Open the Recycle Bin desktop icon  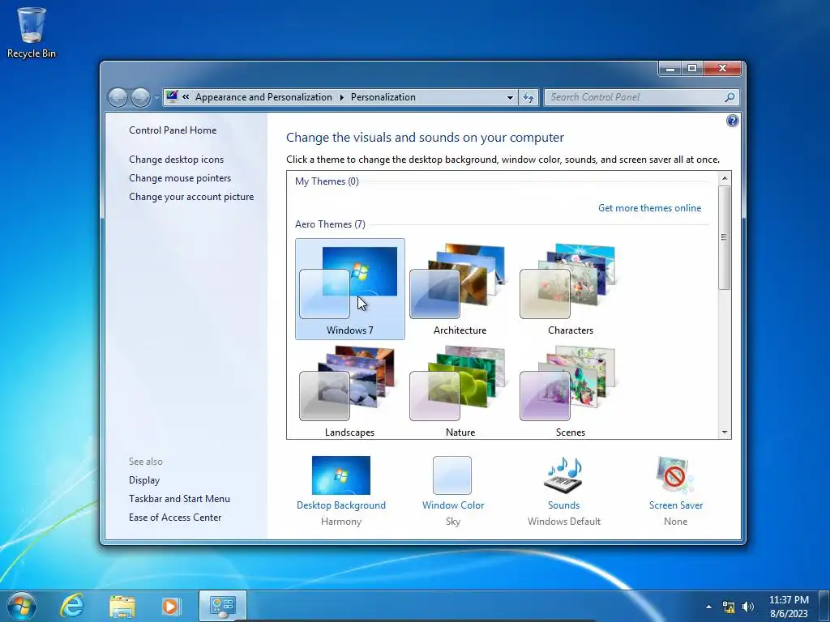click(32, 32)
